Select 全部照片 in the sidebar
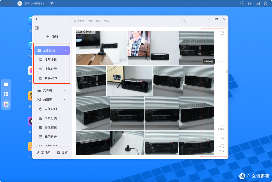Screen dimensions: 272x182 click(52, 50)
